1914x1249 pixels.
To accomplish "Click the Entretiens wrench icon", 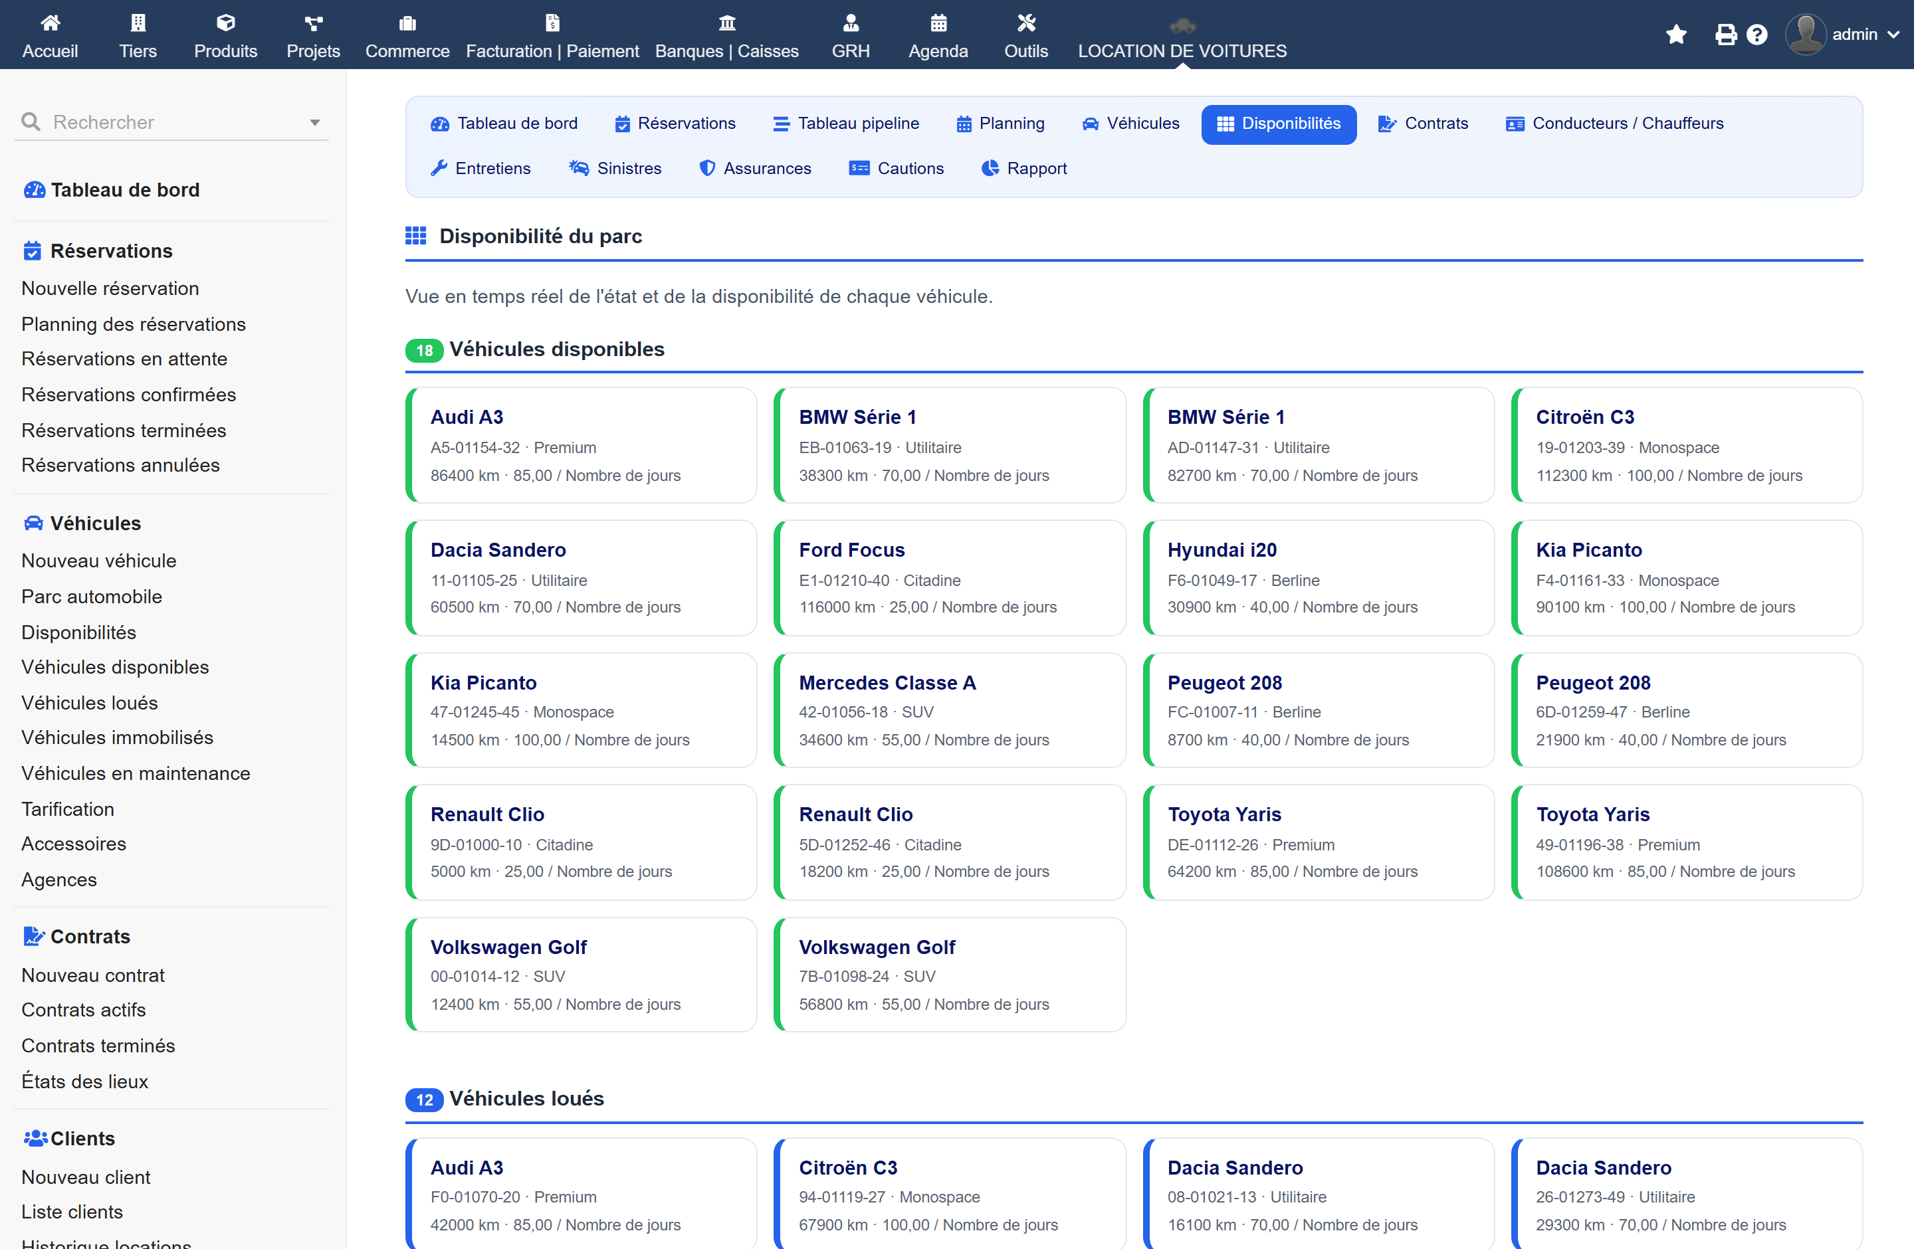I will 439,168.
